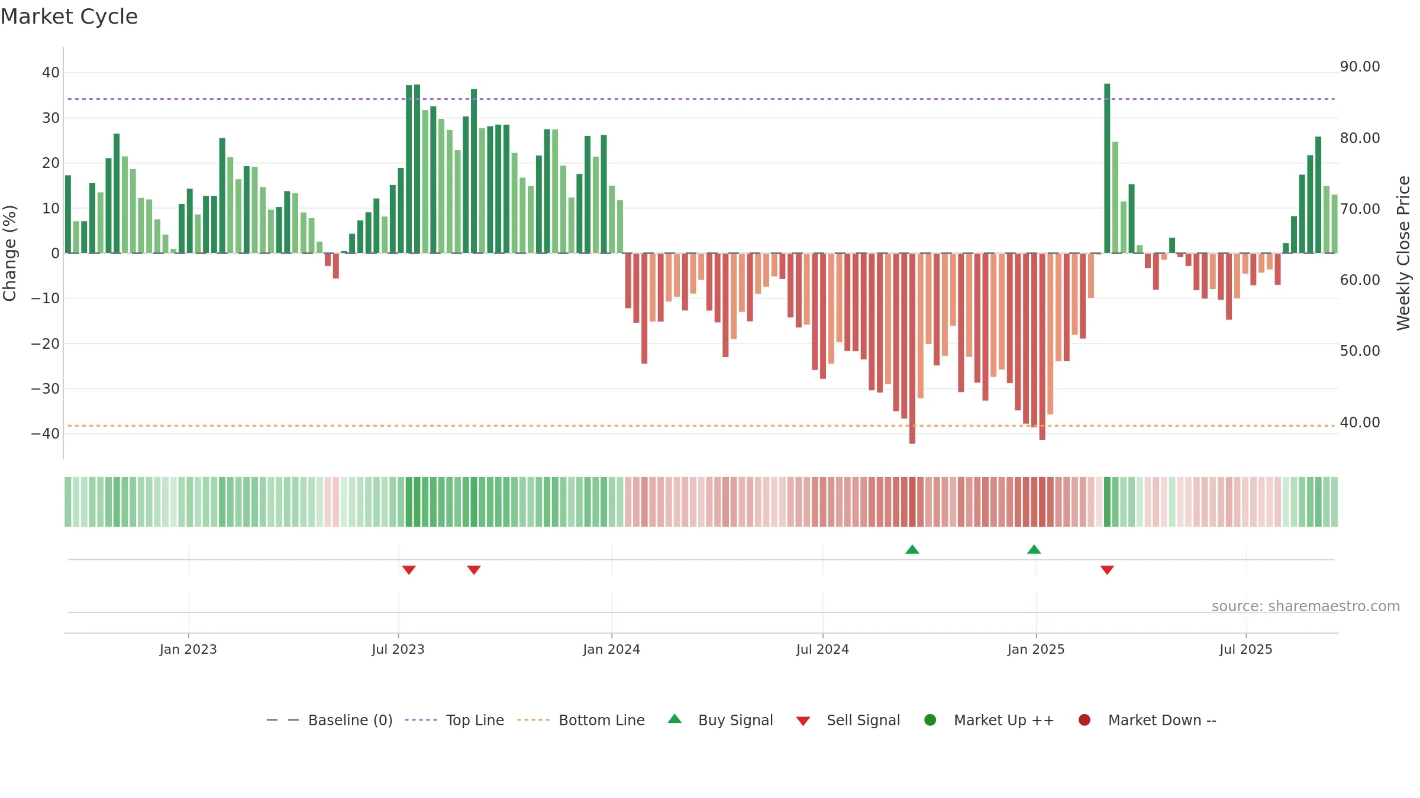This screenshot has height=798, width=1420.
Task: Select the buy signal marker near Jan 2025
Action: click(x=1034, y=550)
